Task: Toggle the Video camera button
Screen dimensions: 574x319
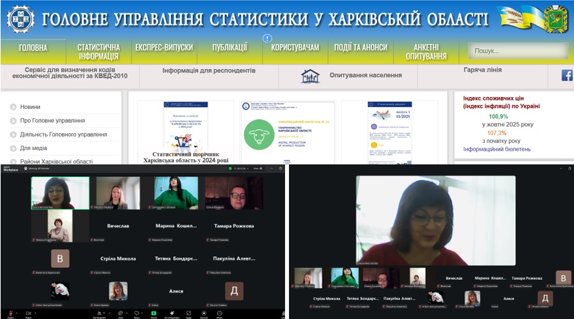Action: pyautogui.click(x=29, y=312)
